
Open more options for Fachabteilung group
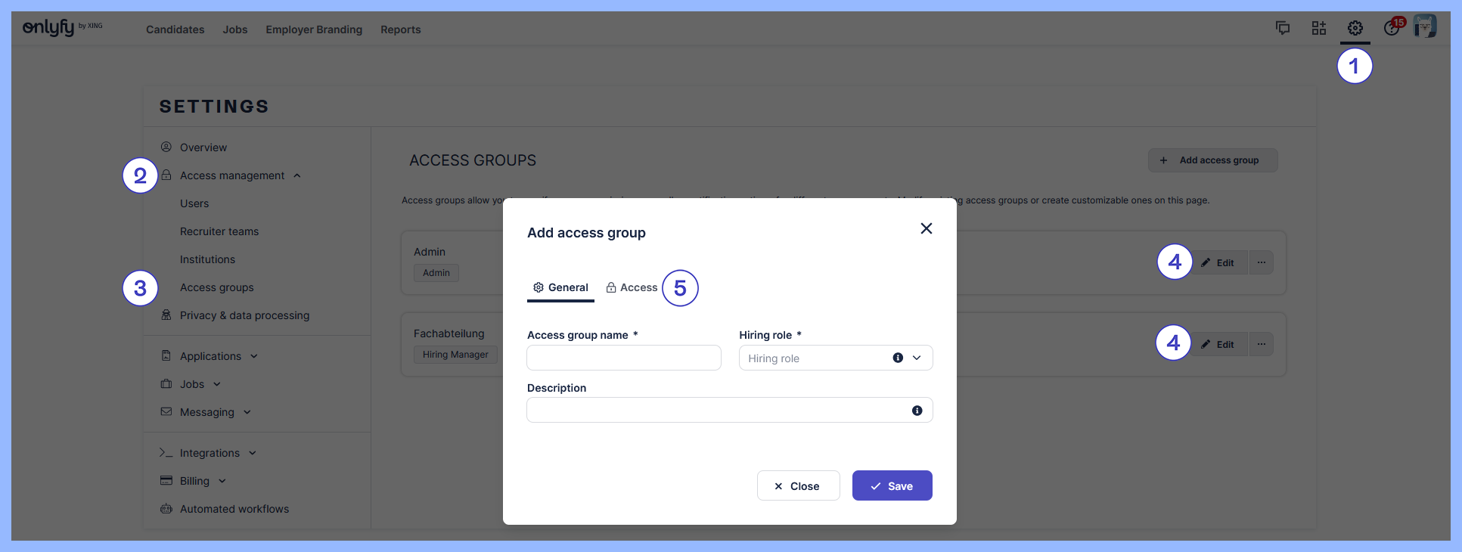[x=1261, y=344]
